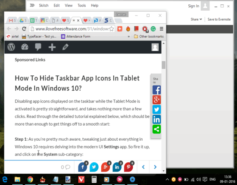Click the Laxman profile button in Chrome
The width and height of the screenshot is (237, 185).
click(121, 15)
